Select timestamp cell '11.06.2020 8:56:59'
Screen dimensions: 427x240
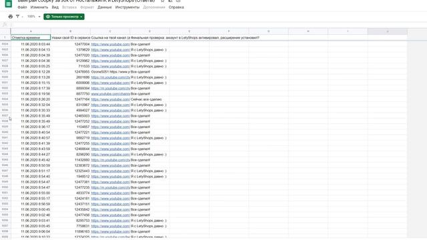31,204
